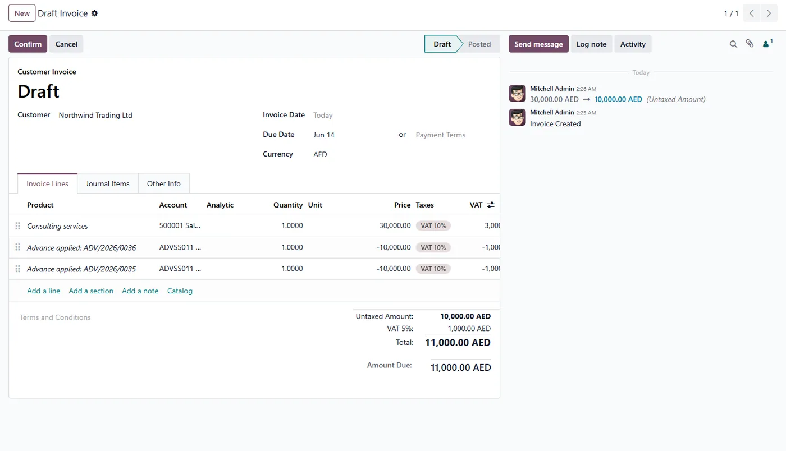The height and width of the screenshot is (451, 786).
Task: Go to the next record arrow
Action: point(769,13)
